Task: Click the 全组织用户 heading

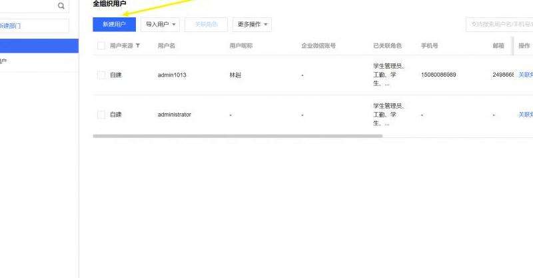Action: [x=109, y=4]
